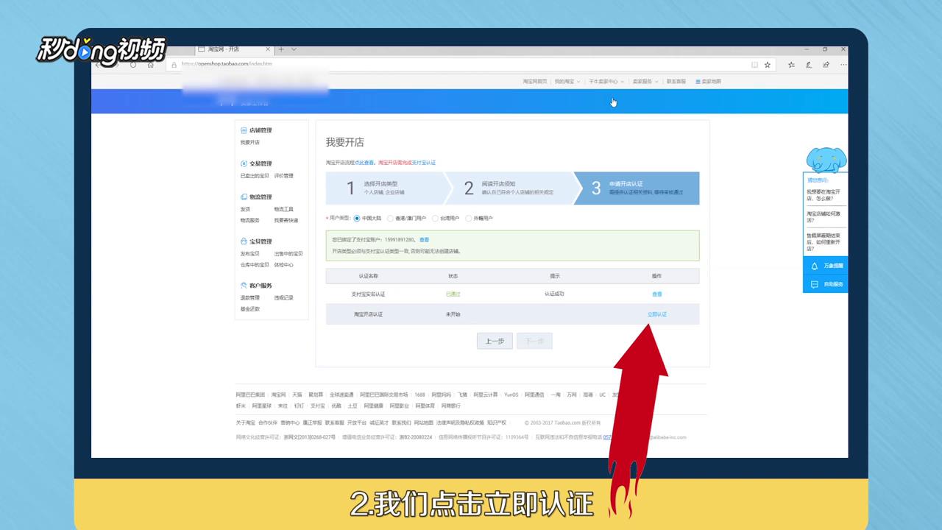This screenshot has height=530, width=942.
Task: Click the browser refresh icon
Action: (133, 65)
